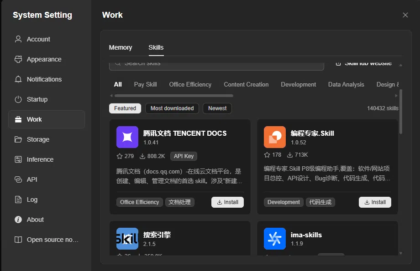Sort skills by Featured
The image size is (420, 271).
coord(125,108)
